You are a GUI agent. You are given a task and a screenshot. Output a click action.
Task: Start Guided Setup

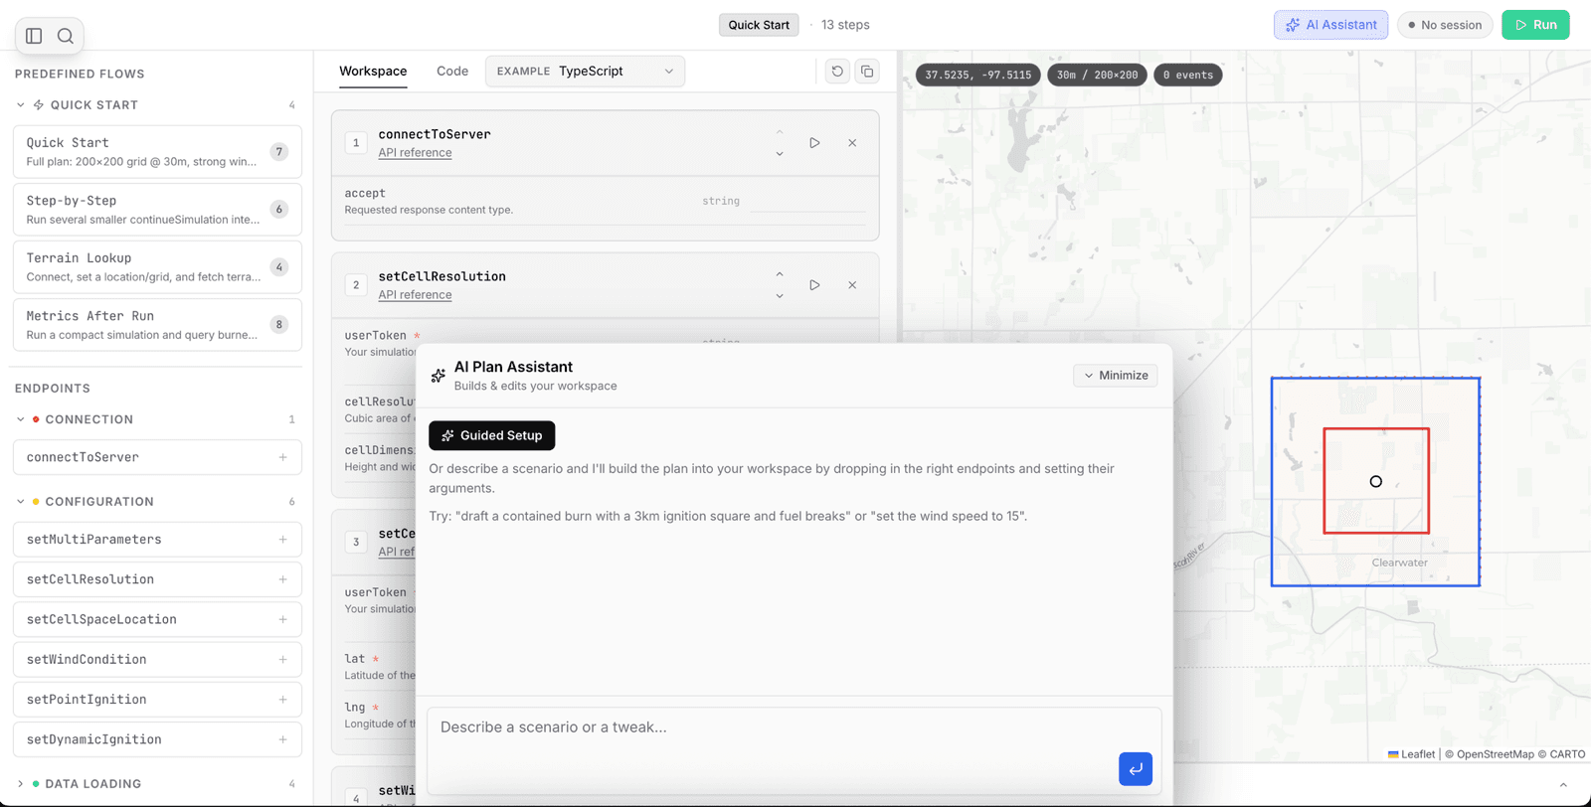[x=492, y=435]
